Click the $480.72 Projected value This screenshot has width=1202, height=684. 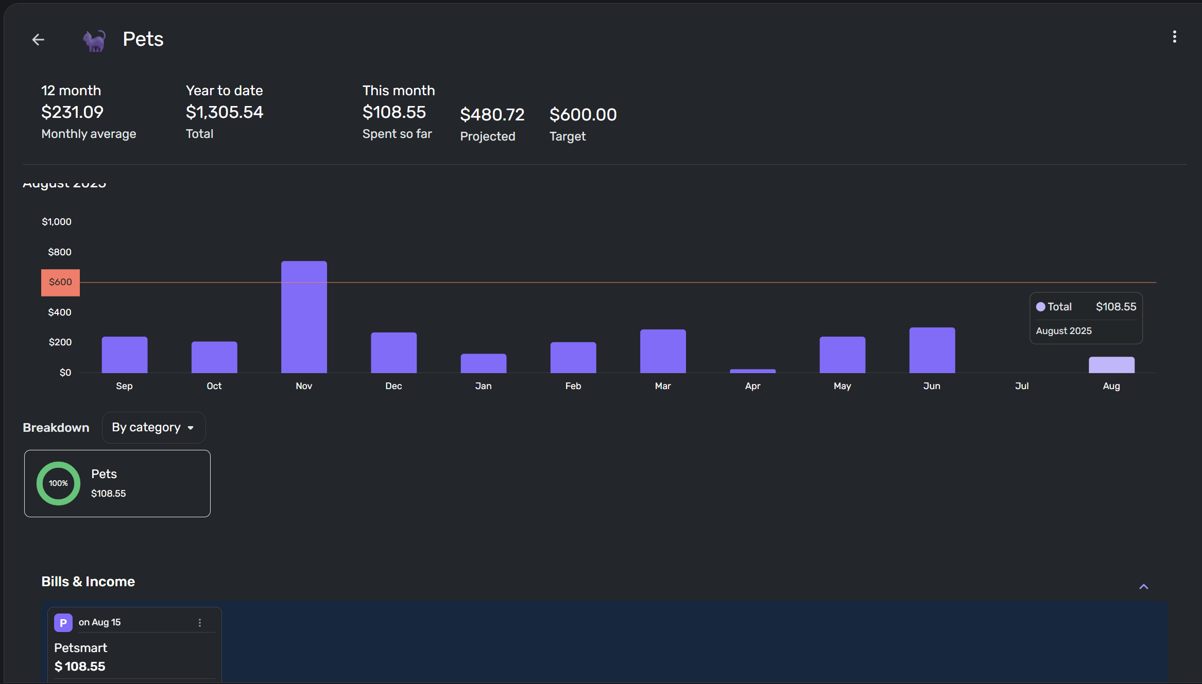pos(492,114)
